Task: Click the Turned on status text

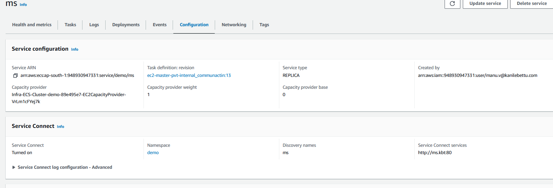Action: point(22,153)
